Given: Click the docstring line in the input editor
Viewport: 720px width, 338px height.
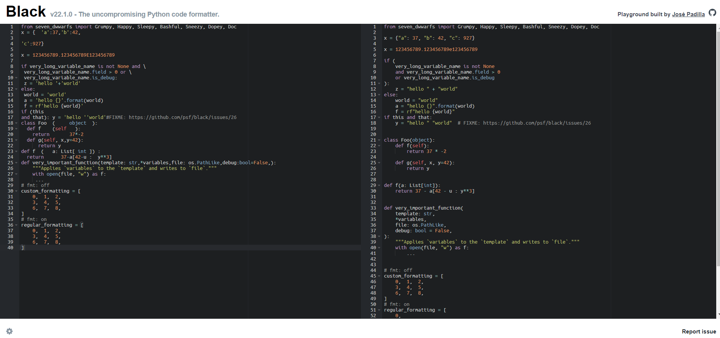Looking at the screenshot, I should pyautogui.click(x=125, y=168).
